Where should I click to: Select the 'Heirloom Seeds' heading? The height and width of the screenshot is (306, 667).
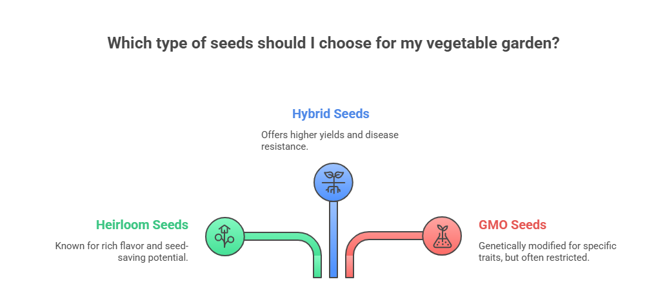pyautogui.click(x=142, y=225)
